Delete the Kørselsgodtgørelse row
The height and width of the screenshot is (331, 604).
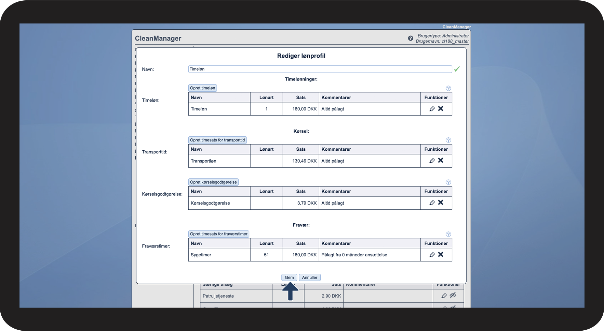[441, 202]
